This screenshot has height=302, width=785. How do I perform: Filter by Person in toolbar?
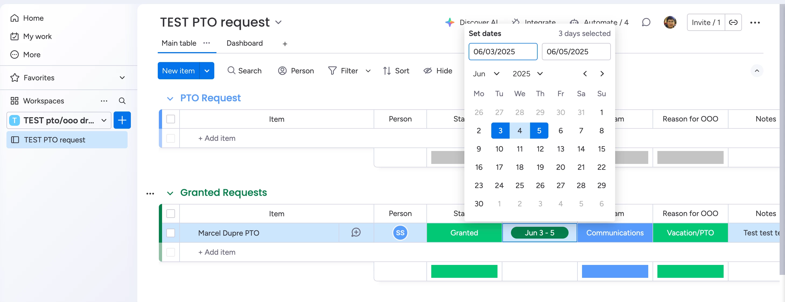click(296, 71)
